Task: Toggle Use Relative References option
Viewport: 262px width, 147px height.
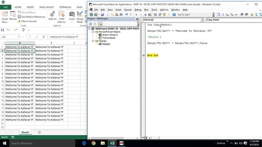Action: 32,17
